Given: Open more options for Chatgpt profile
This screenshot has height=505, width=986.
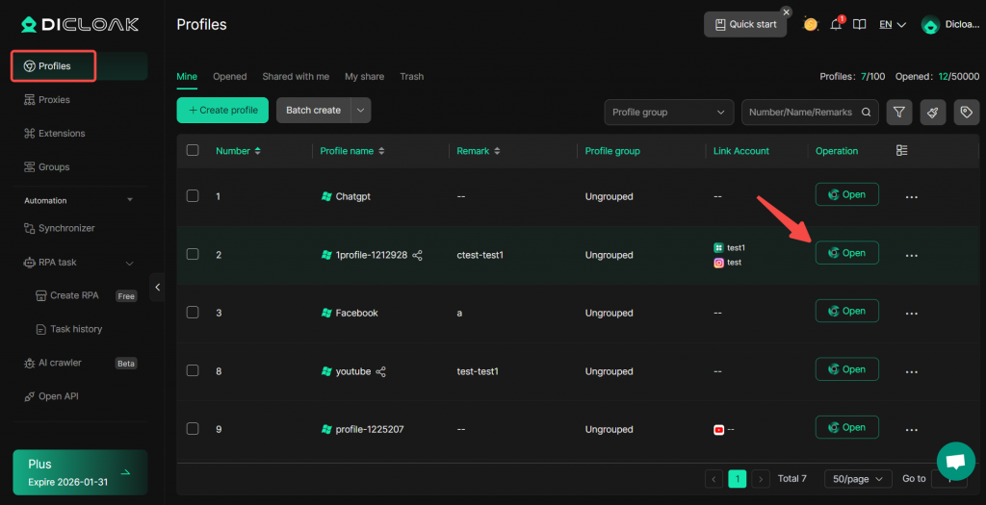Looking at the screenshot, I should click(x=911, y=196).
